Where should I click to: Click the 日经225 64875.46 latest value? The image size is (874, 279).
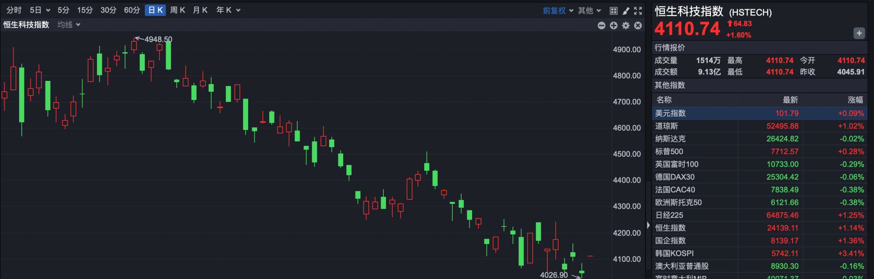(782, 215)
